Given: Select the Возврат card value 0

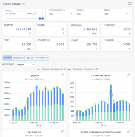Looking at the screenshot, I should pyautogui.click(x=63, y=29).
